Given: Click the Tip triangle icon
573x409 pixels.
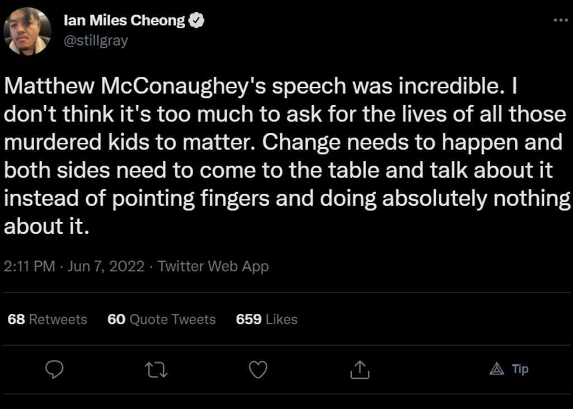Looking at the screenshot, I should tap(497, 369).
